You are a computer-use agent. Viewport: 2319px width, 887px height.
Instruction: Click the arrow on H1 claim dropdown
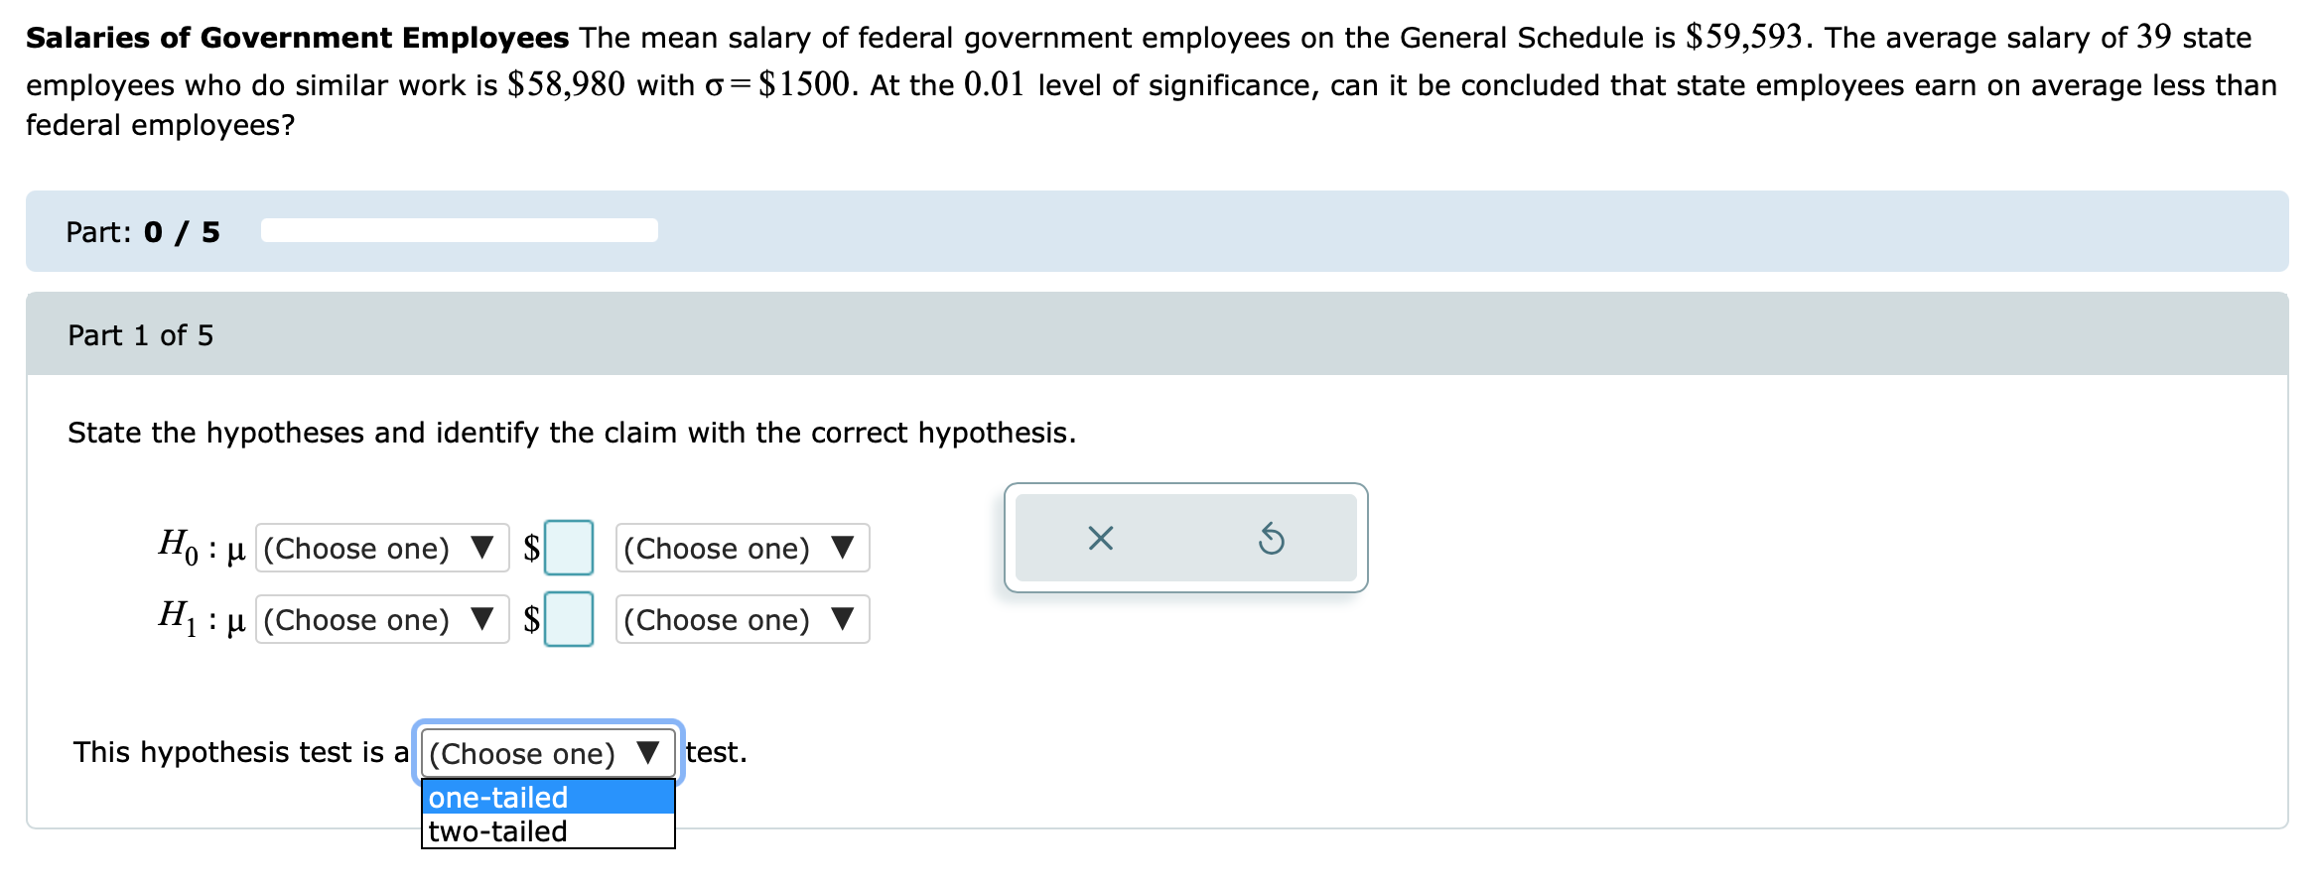tap(842, 619)
